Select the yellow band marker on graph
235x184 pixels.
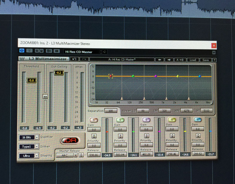coord(178,76)
